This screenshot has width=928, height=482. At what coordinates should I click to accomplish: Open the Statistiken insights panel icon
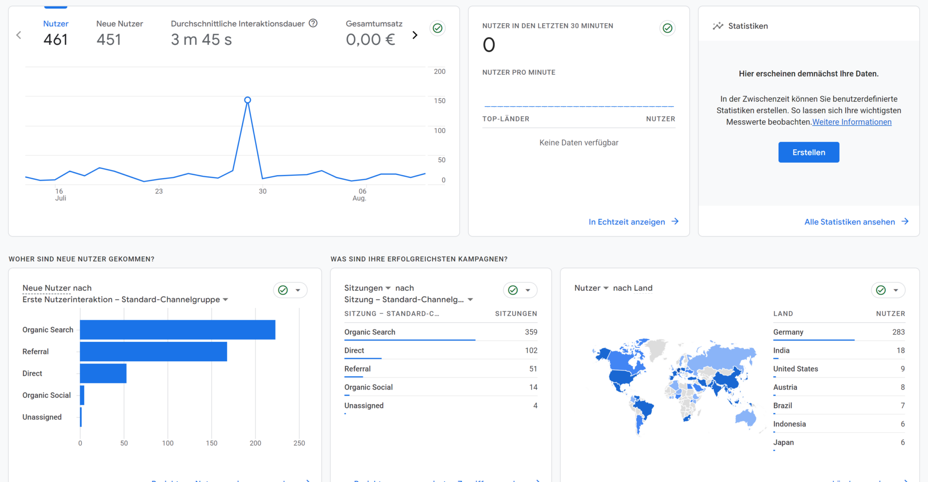tap(718, 26)
